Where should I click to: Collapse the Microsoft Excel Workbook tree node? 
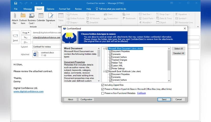pyautogui.click(x=104, y=71)
